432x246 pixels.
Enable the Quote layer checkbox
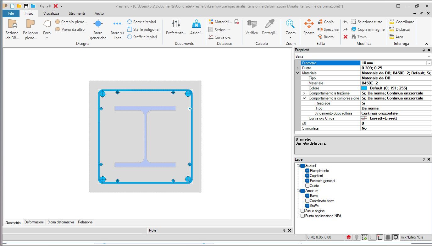coord(307,186)
